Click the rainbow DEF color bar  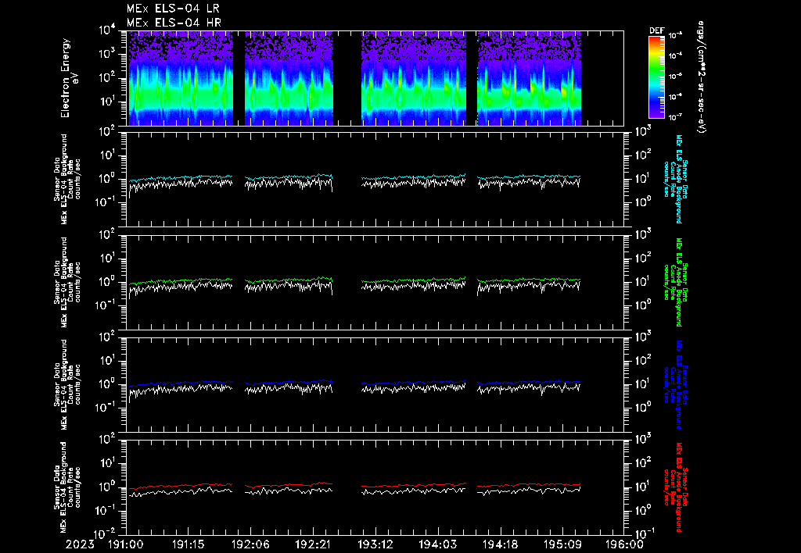tap(656, 77)
